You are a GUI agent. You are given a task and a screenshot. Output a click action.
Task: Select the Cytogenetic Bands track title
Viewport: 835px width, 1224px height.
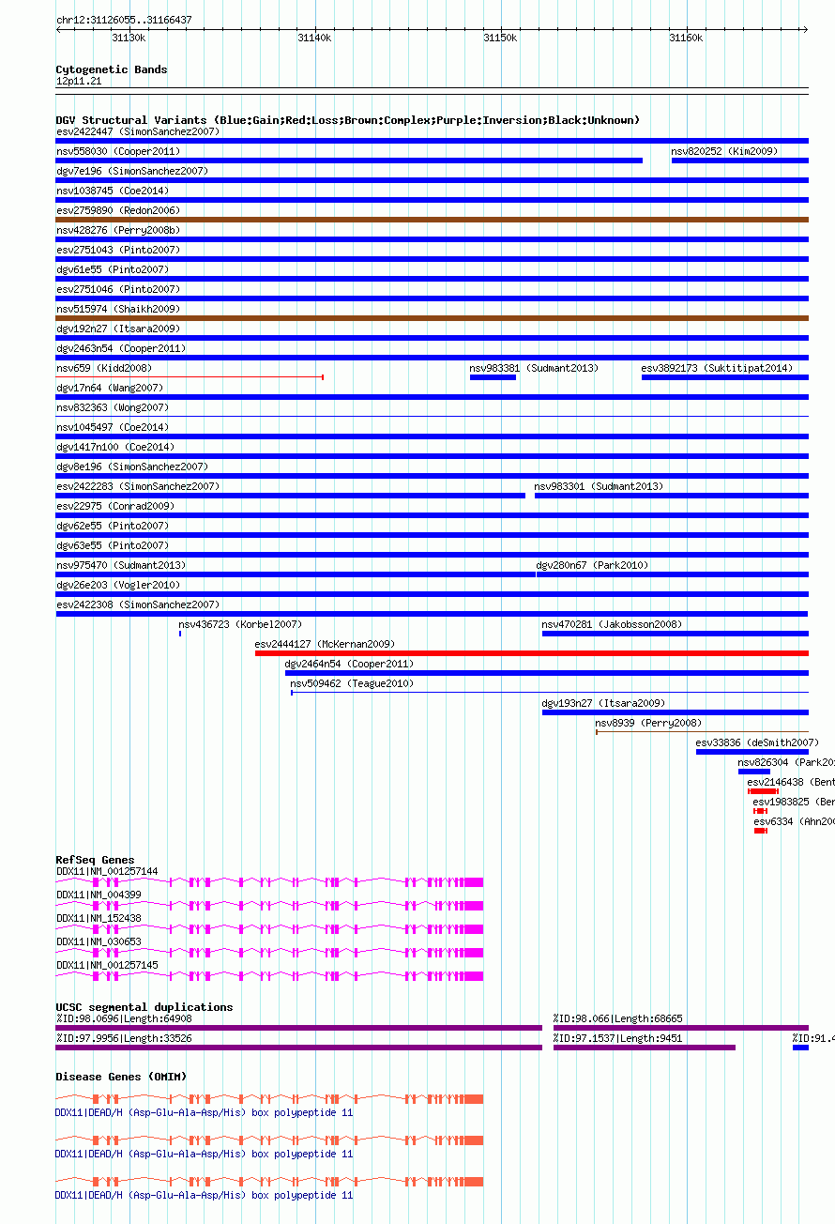[112, 69]
